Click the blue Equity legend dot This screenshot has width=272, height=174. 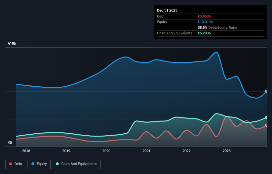(33, 164)
